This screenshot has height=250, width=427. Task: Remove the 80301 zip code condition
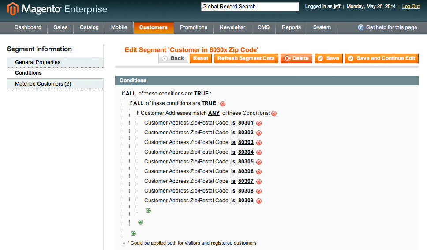point(259,123)
